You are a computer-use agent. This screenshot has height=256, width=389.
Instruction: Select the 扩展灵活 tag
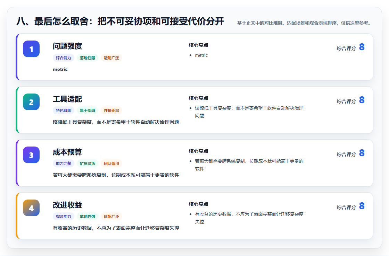pos(87,163)
